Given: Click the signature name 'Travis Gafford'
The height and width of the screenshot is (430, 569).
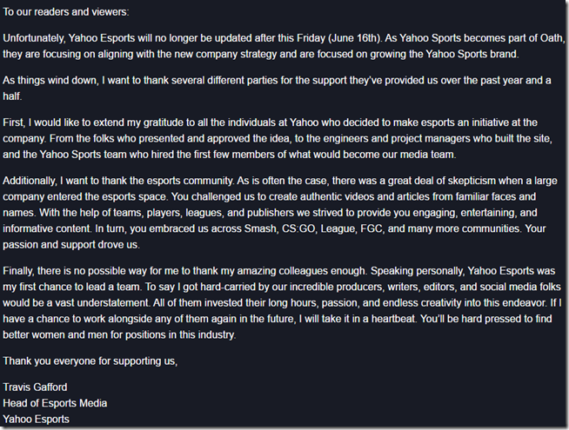Looking at the screenshot, I should (x=35, y=387).
